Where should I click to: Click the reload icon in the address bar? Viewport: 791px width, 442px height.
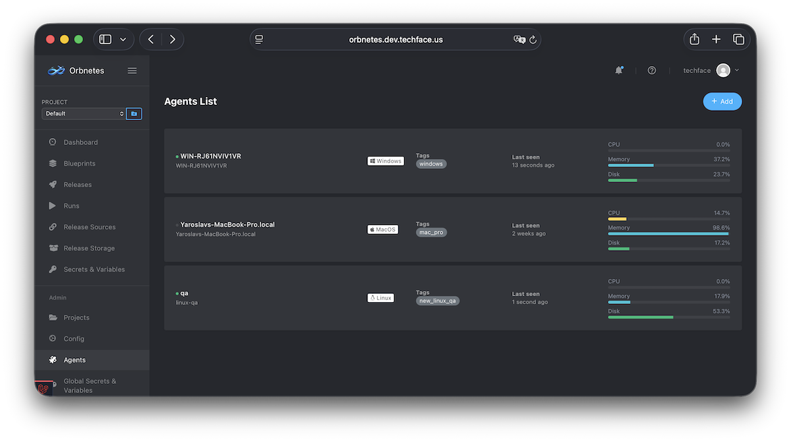[533, 40]
